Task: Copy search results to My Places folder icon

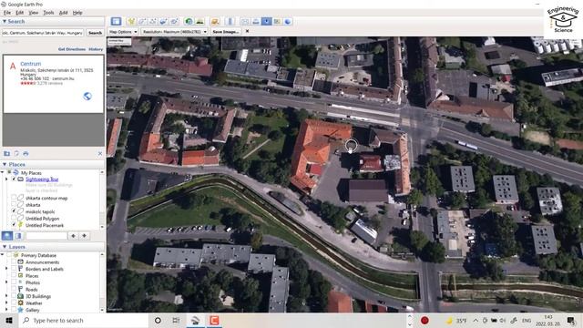Action: (6, 154)
